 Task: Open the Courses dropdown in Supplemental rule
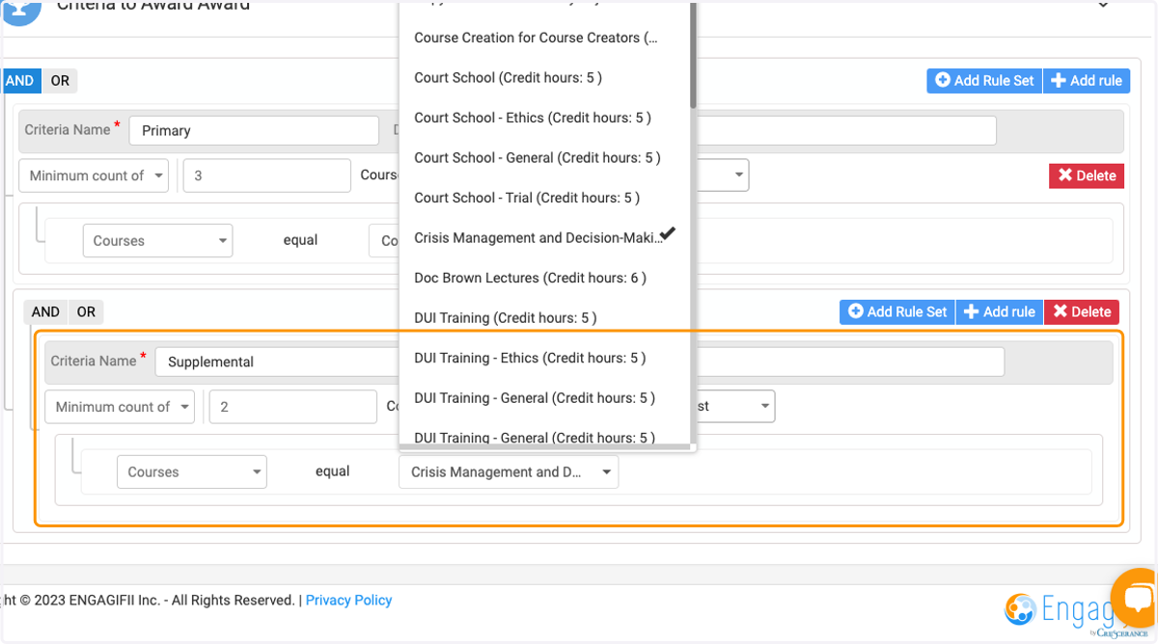pos(192,472)
